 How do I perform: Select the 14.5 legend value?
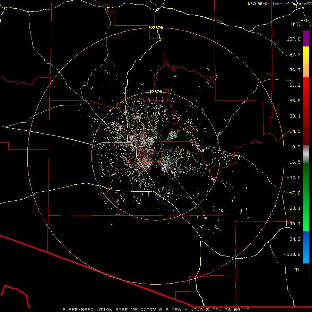point(295,131)
